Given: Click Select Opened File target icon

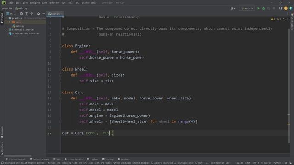Looking at the screenshot, I should [21, 14].
